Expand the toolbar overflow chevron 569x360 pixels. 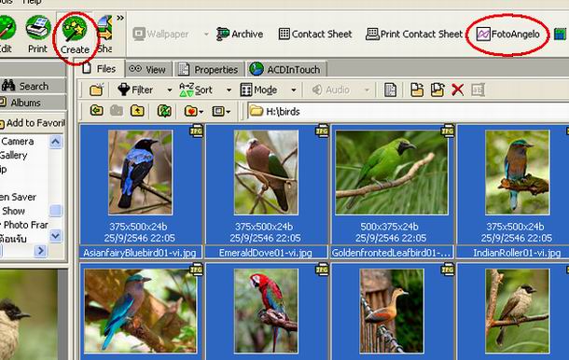pyautogui.click(x=120, y=18)
